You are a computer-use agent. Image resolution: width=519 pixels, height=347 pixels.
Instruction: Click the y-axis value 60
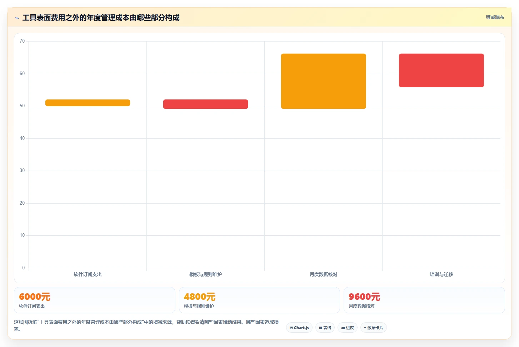click(x=22, y=74)
